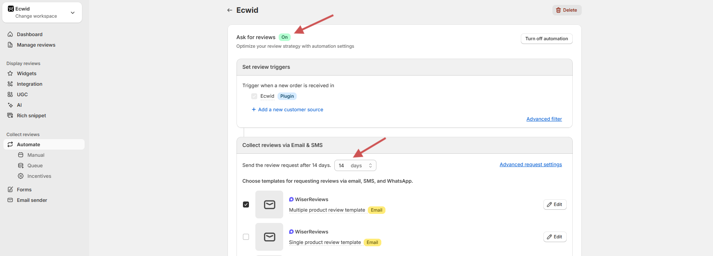This screenshot has height=256, width=713.
Task: Click the UGC grid icon
Action: point(10,94)
